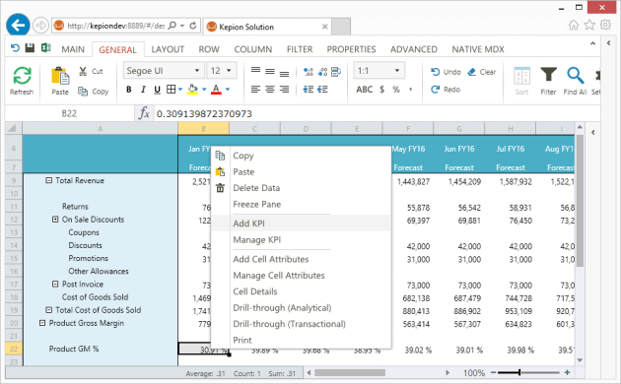621x384 pixels.
Task: Switch to the COLUMN ribbon tab
Action: [x=252, y=49]
